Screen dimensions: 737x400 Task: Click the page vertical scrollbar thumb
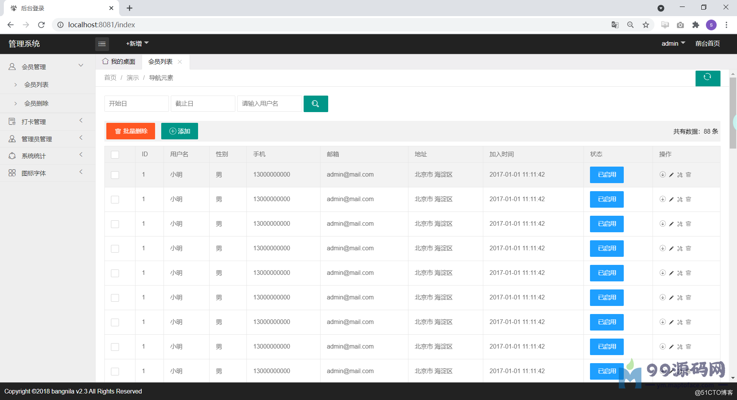click(x=733, y=113)
